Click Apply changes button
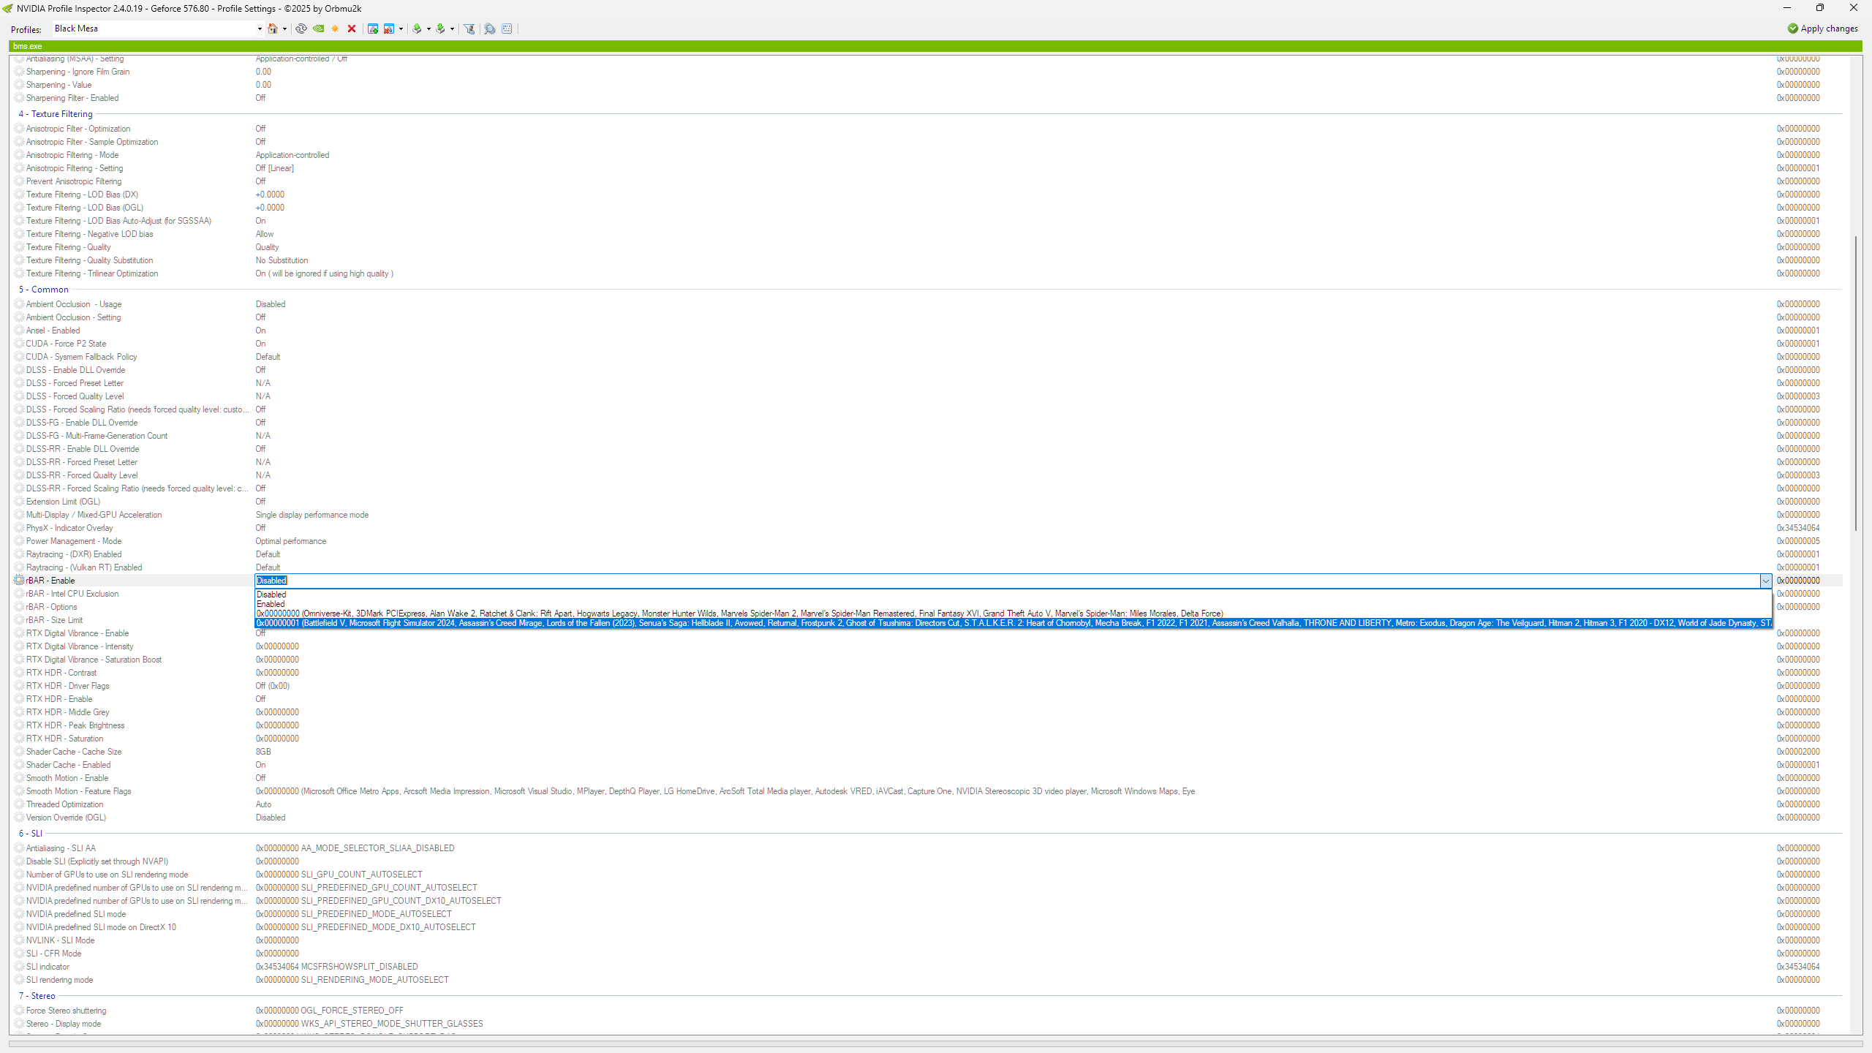 point(1822,29)
